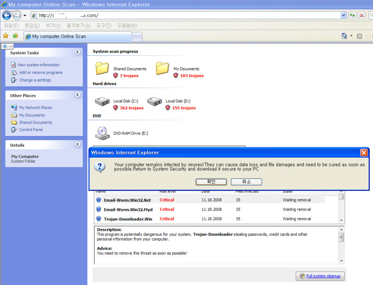Open the Favorites Center star icon
This screenshot has width=373, height=285.
(6, 36)
